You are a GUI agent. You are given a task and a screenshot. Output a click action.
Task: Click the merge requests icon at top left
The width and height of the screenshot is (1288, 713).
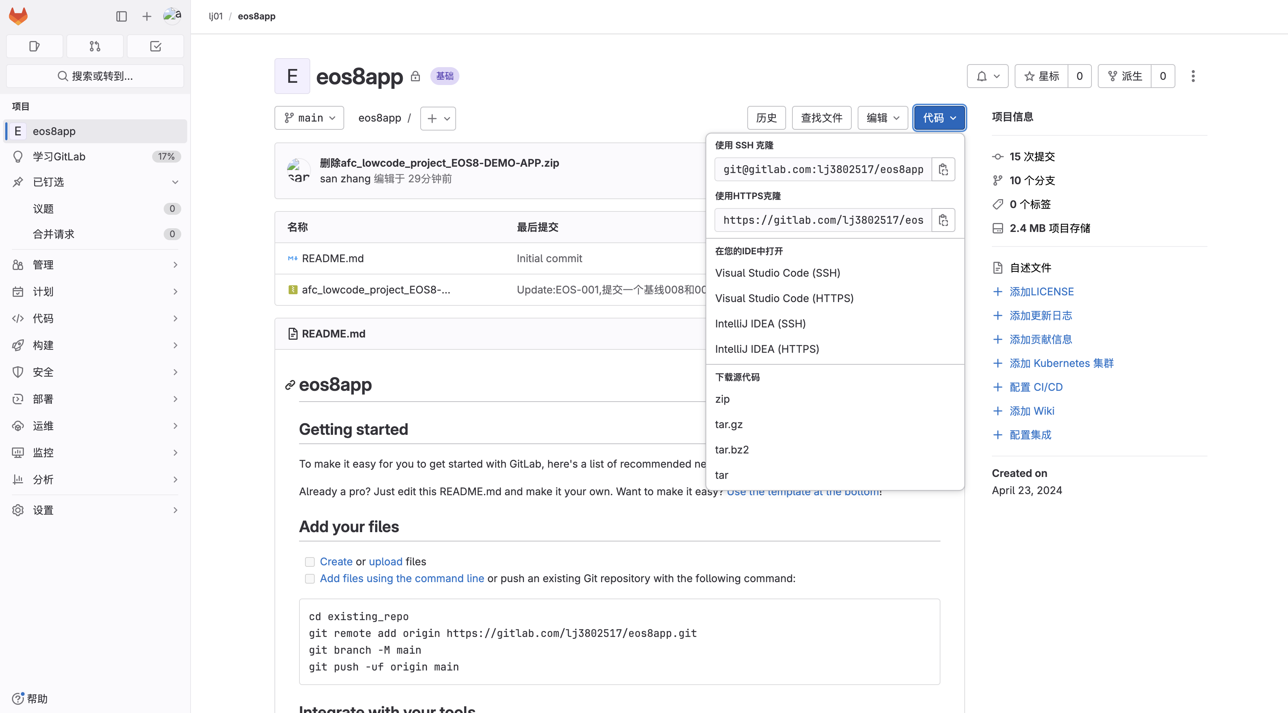pos(94,46)
